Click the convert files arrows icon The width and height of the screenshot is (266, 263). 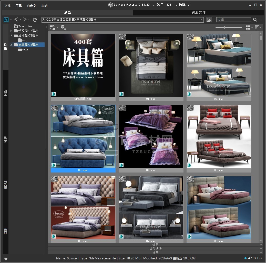pos(53,28)
